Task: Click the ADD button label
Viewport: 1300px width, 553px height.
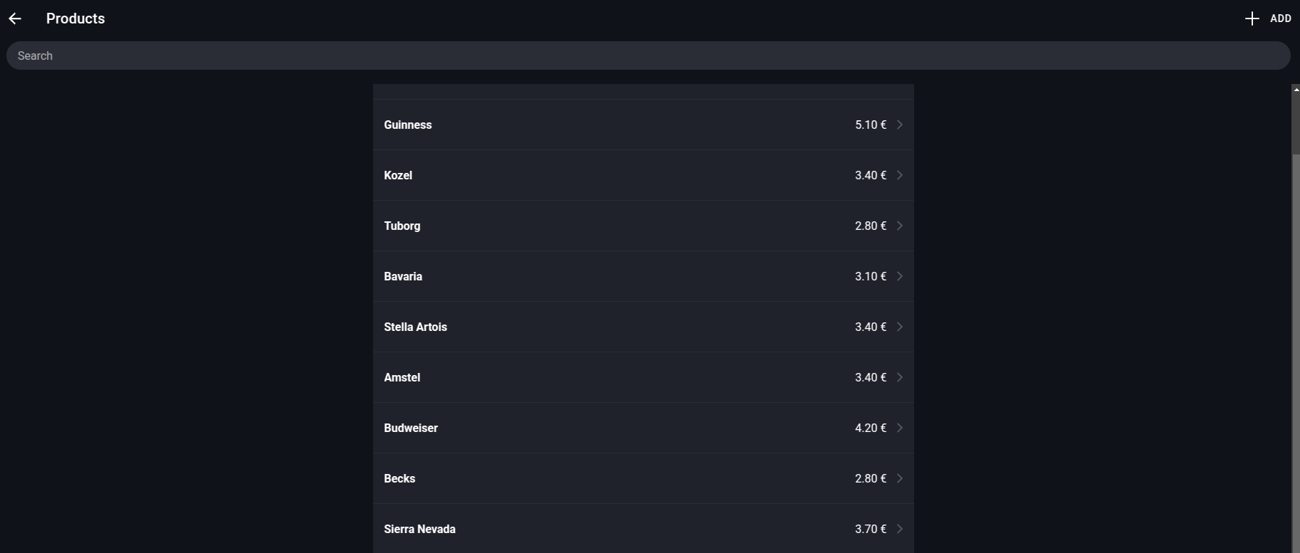Action: pyautogui.click(x=1281, y=19)
